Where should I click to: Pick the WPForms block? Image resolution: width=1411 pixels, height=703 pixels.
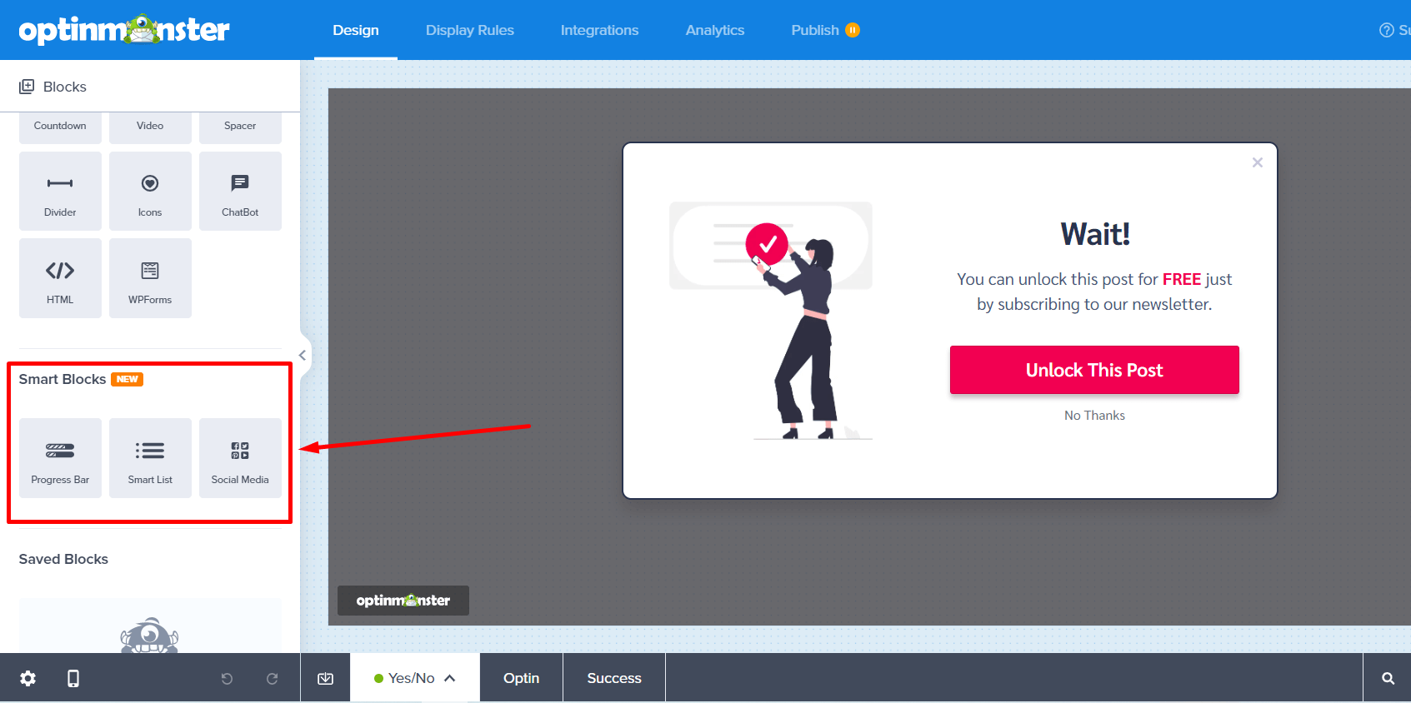150,278
